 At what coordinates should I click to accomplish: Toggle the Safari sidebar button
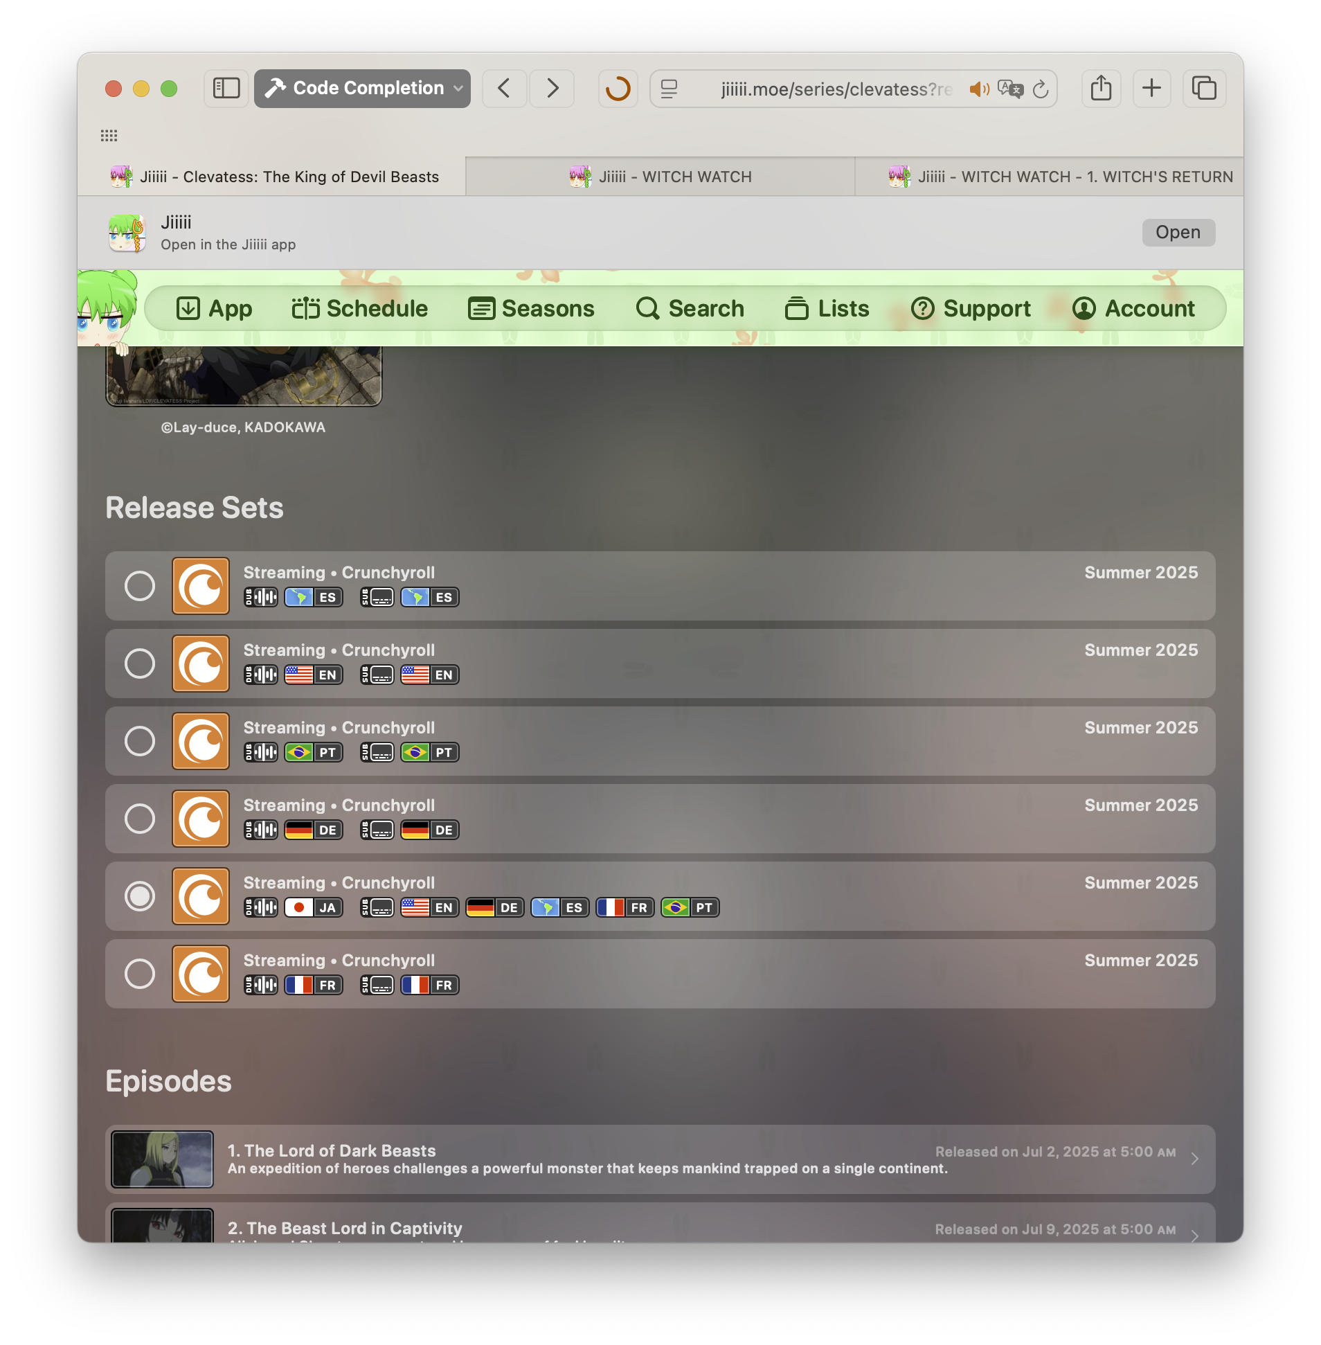[226, 88]
